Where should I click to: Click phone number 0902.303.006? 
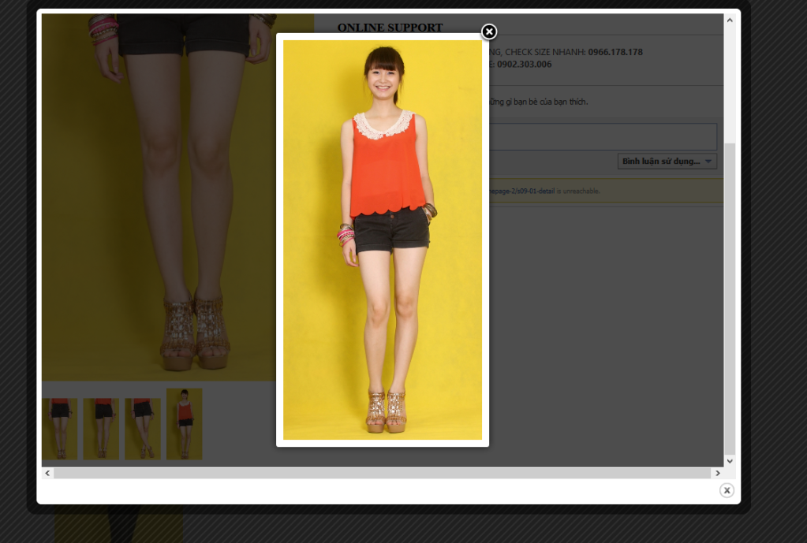pos(524,65)
